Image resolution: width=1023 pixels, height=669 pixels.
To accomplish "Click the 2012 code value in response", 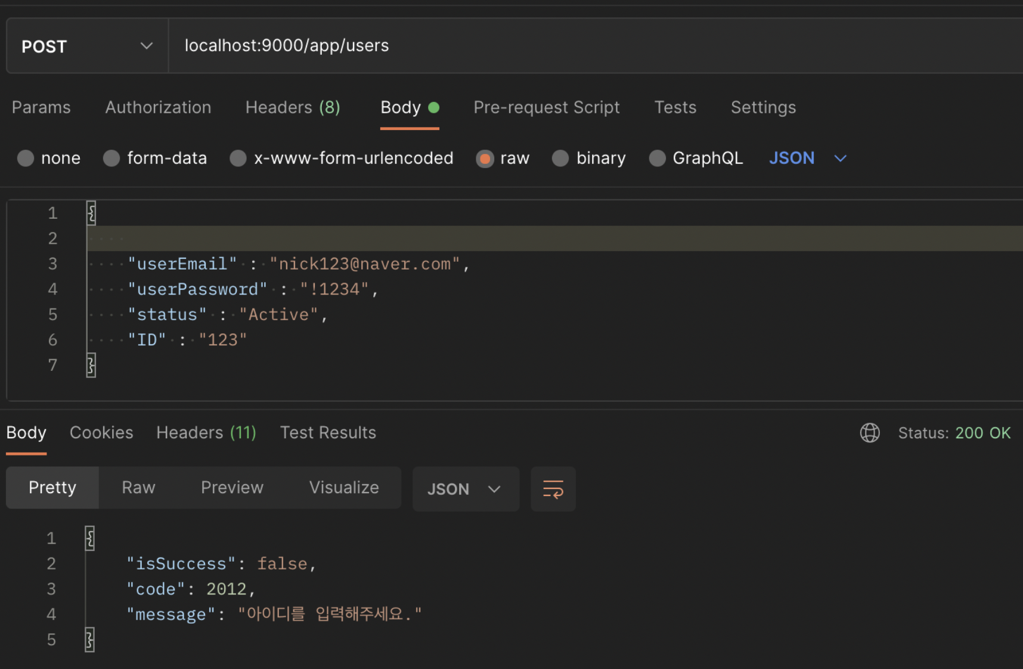I will point(227,589).
